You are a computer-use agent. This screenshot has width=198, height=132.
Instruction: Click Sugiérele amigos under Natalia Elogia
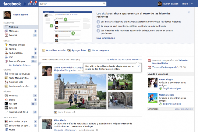[172, 104]
